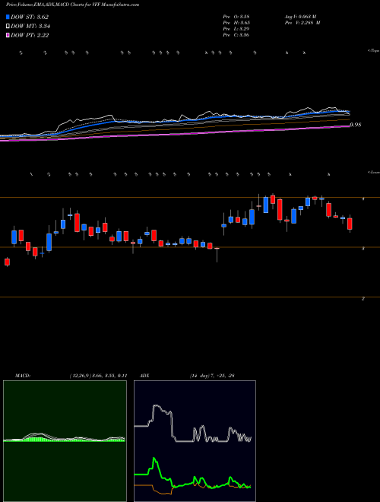Select the 'Pre C: 3.36' value
380x502 pixels.
tap(236, 35)
